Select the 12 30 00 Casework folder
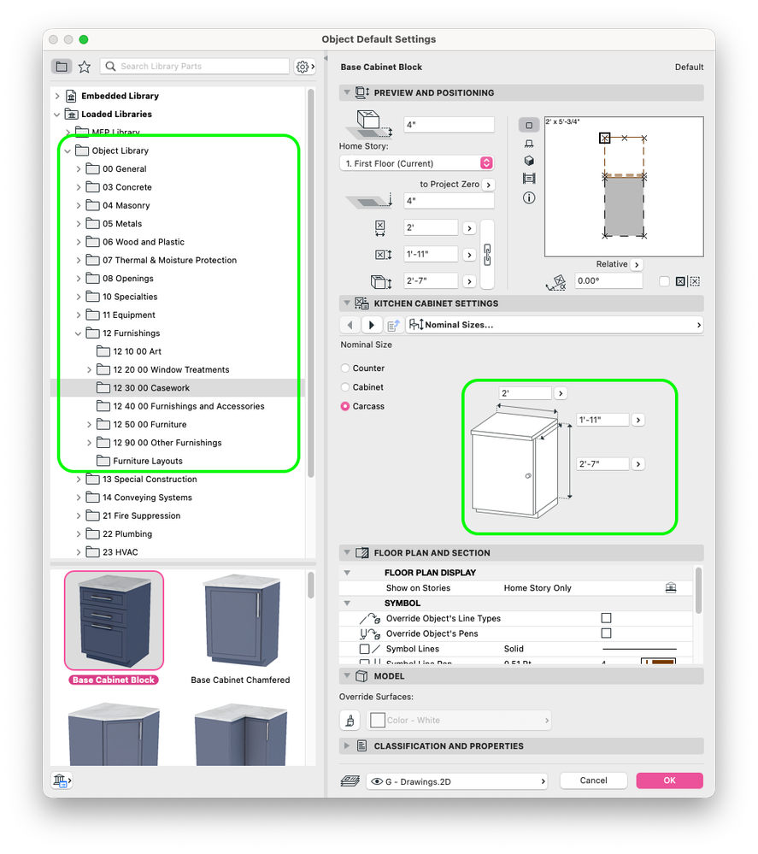758x854 pixels. 178,388
